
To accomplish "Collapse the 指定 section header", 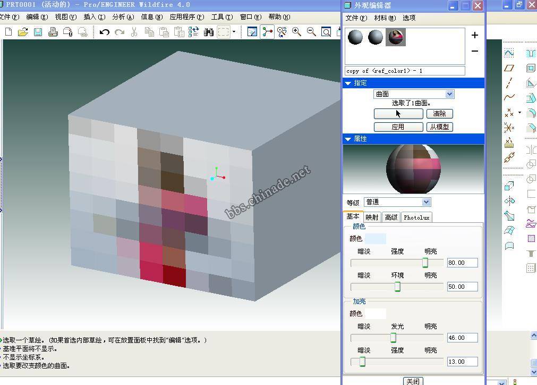I will (x=348, y=83).
